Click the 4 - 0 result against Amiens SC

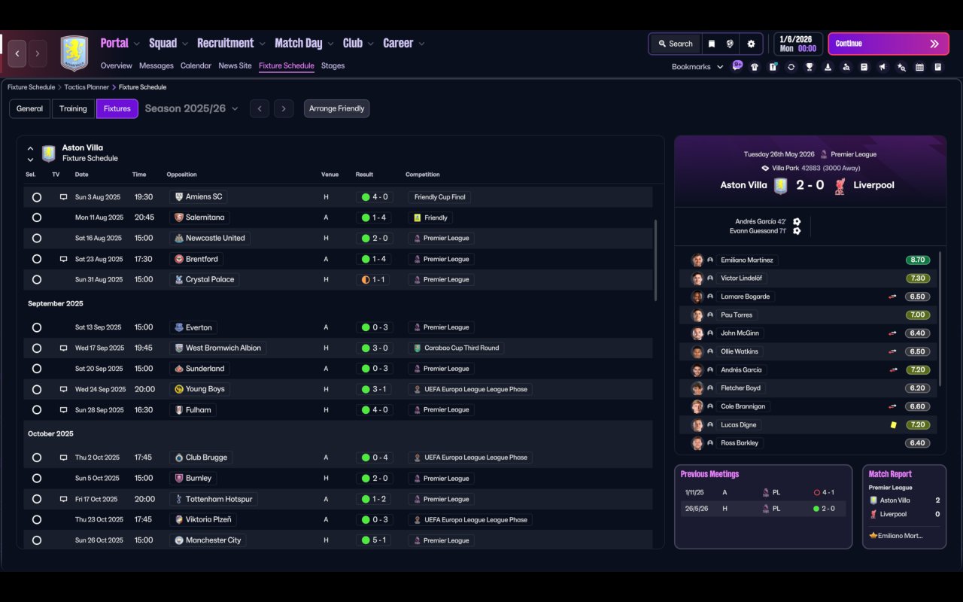(375, 197)
